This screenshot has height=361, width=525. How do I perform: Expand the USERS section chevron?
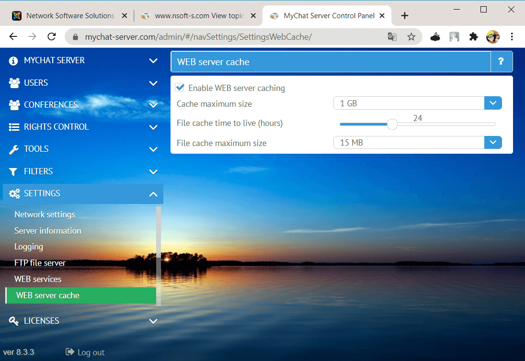click(153, 83)
